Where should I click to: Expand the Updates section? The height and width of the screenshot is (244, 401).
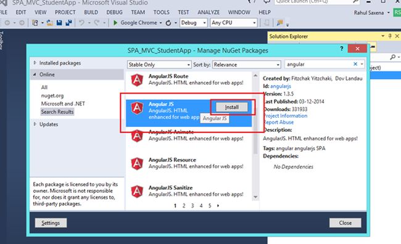coord(35,124)
